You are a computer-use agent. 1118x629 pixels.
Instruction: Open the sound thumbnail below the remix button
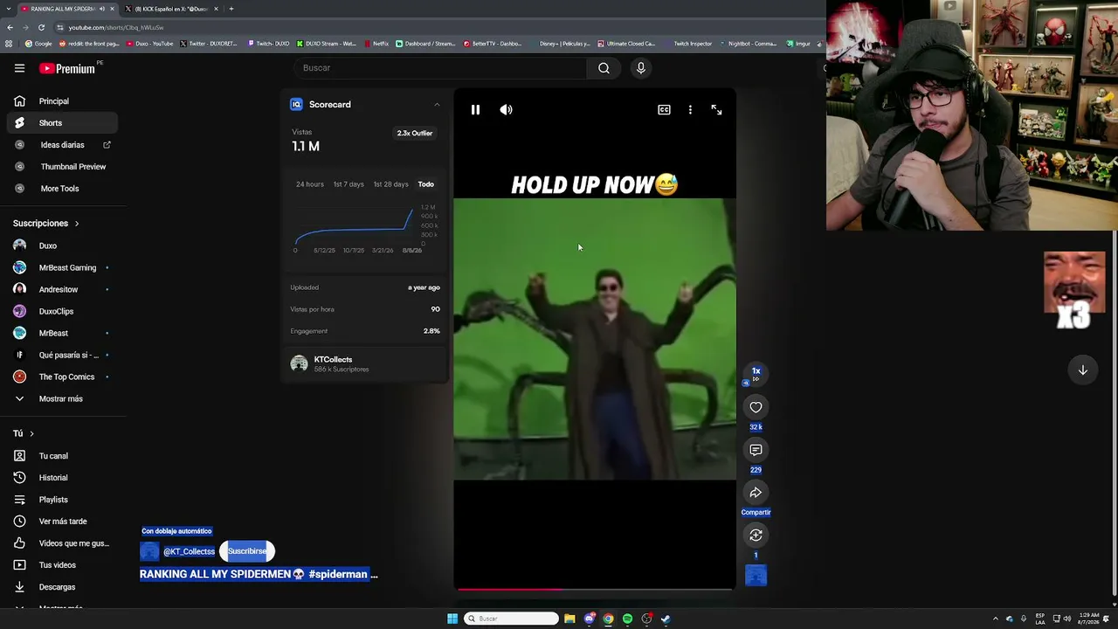[756, 576]
